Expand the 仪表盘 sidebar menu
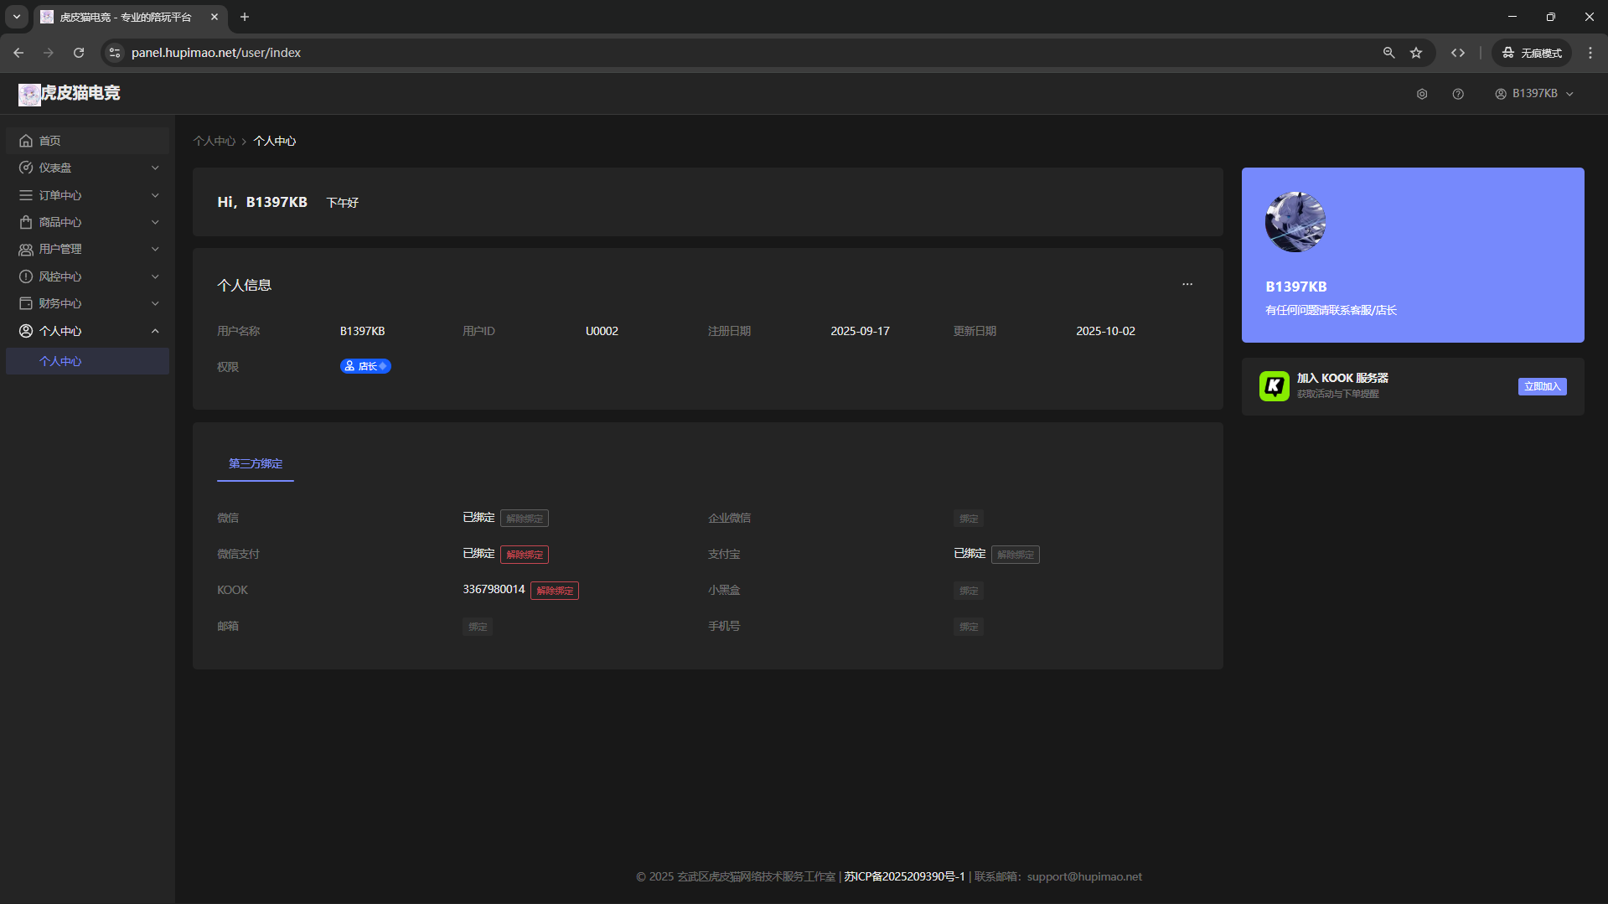This screenshot has width=1608, height=904. click(x=87, y=168)
